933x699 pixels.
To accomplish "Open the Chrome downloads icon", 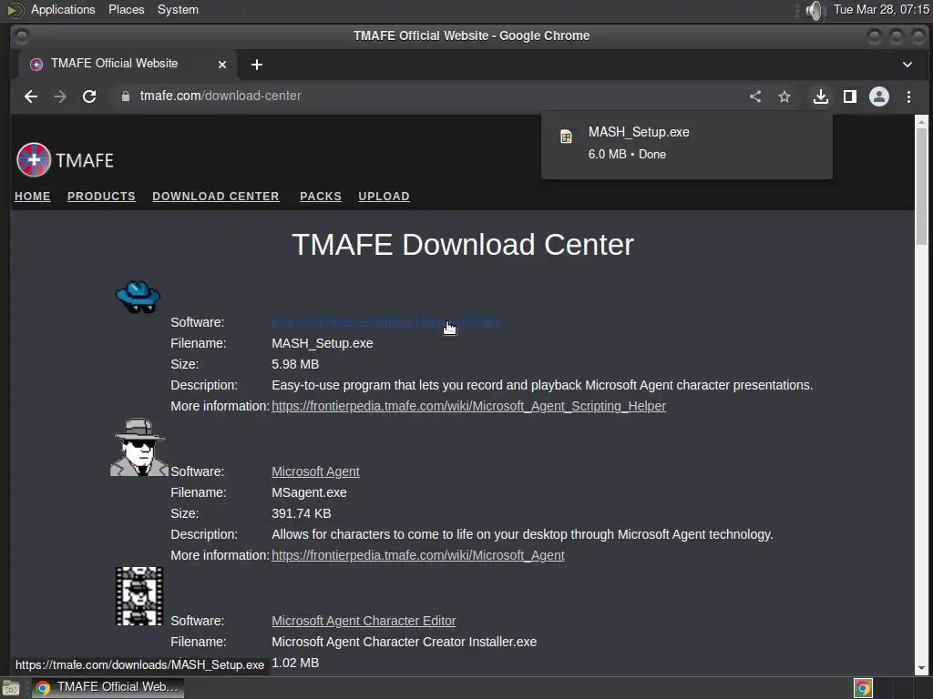I will pos(821,96).
